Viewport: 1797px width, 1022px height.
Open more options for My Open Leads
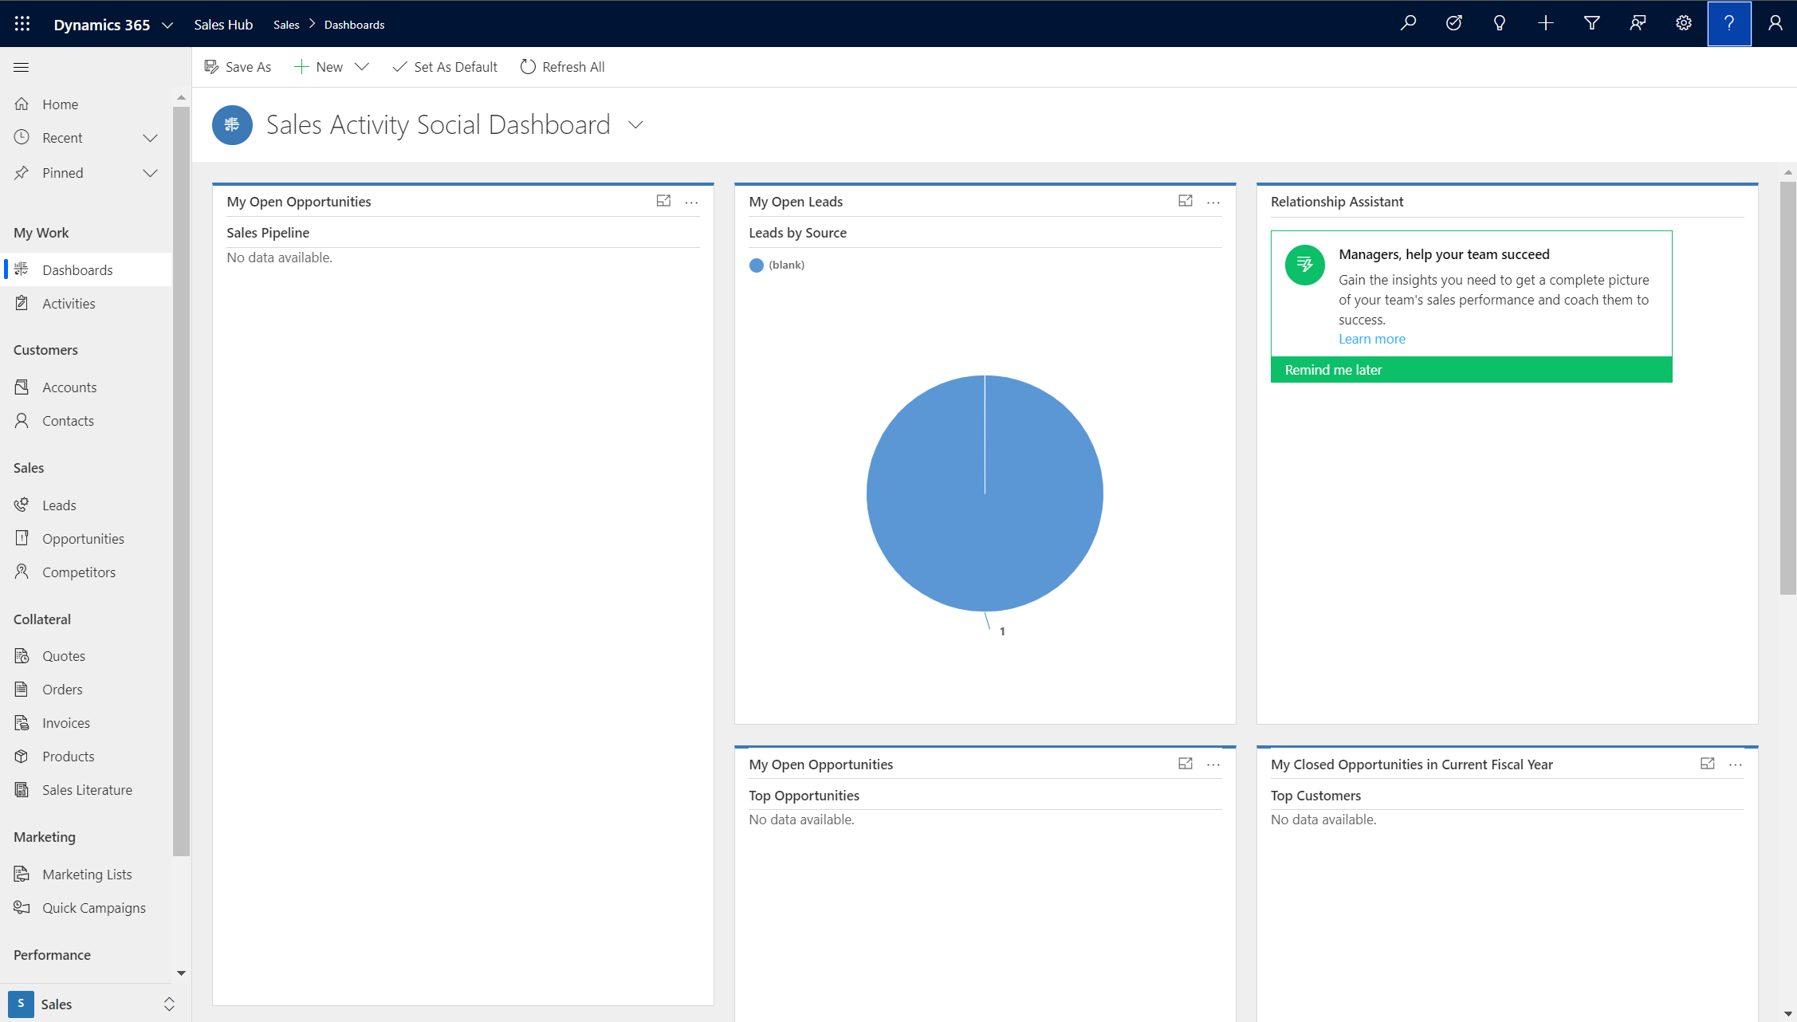(x=1213, y=202)
